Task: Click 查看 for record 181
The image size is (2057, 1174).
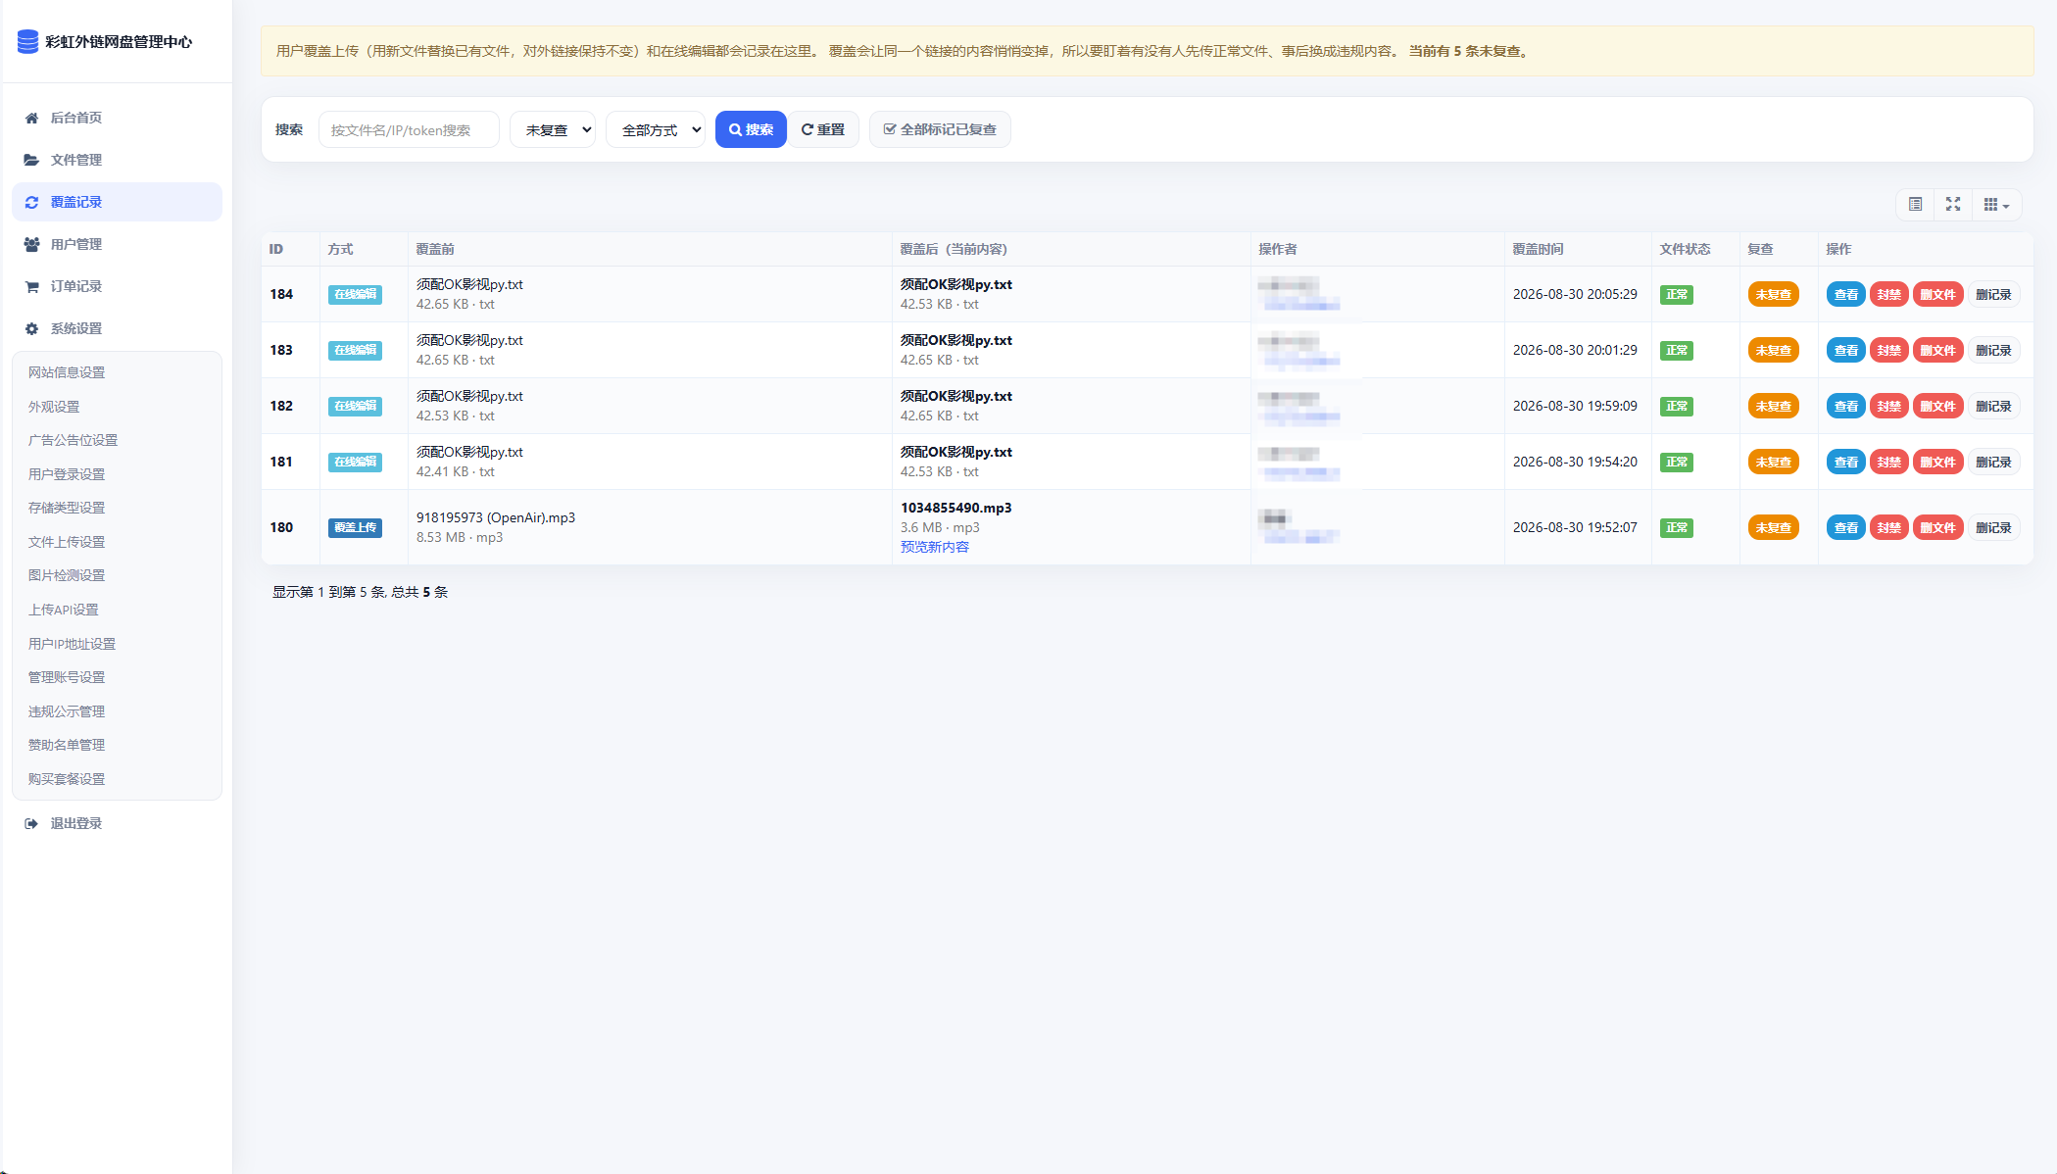Action: tap(1846, 462)
